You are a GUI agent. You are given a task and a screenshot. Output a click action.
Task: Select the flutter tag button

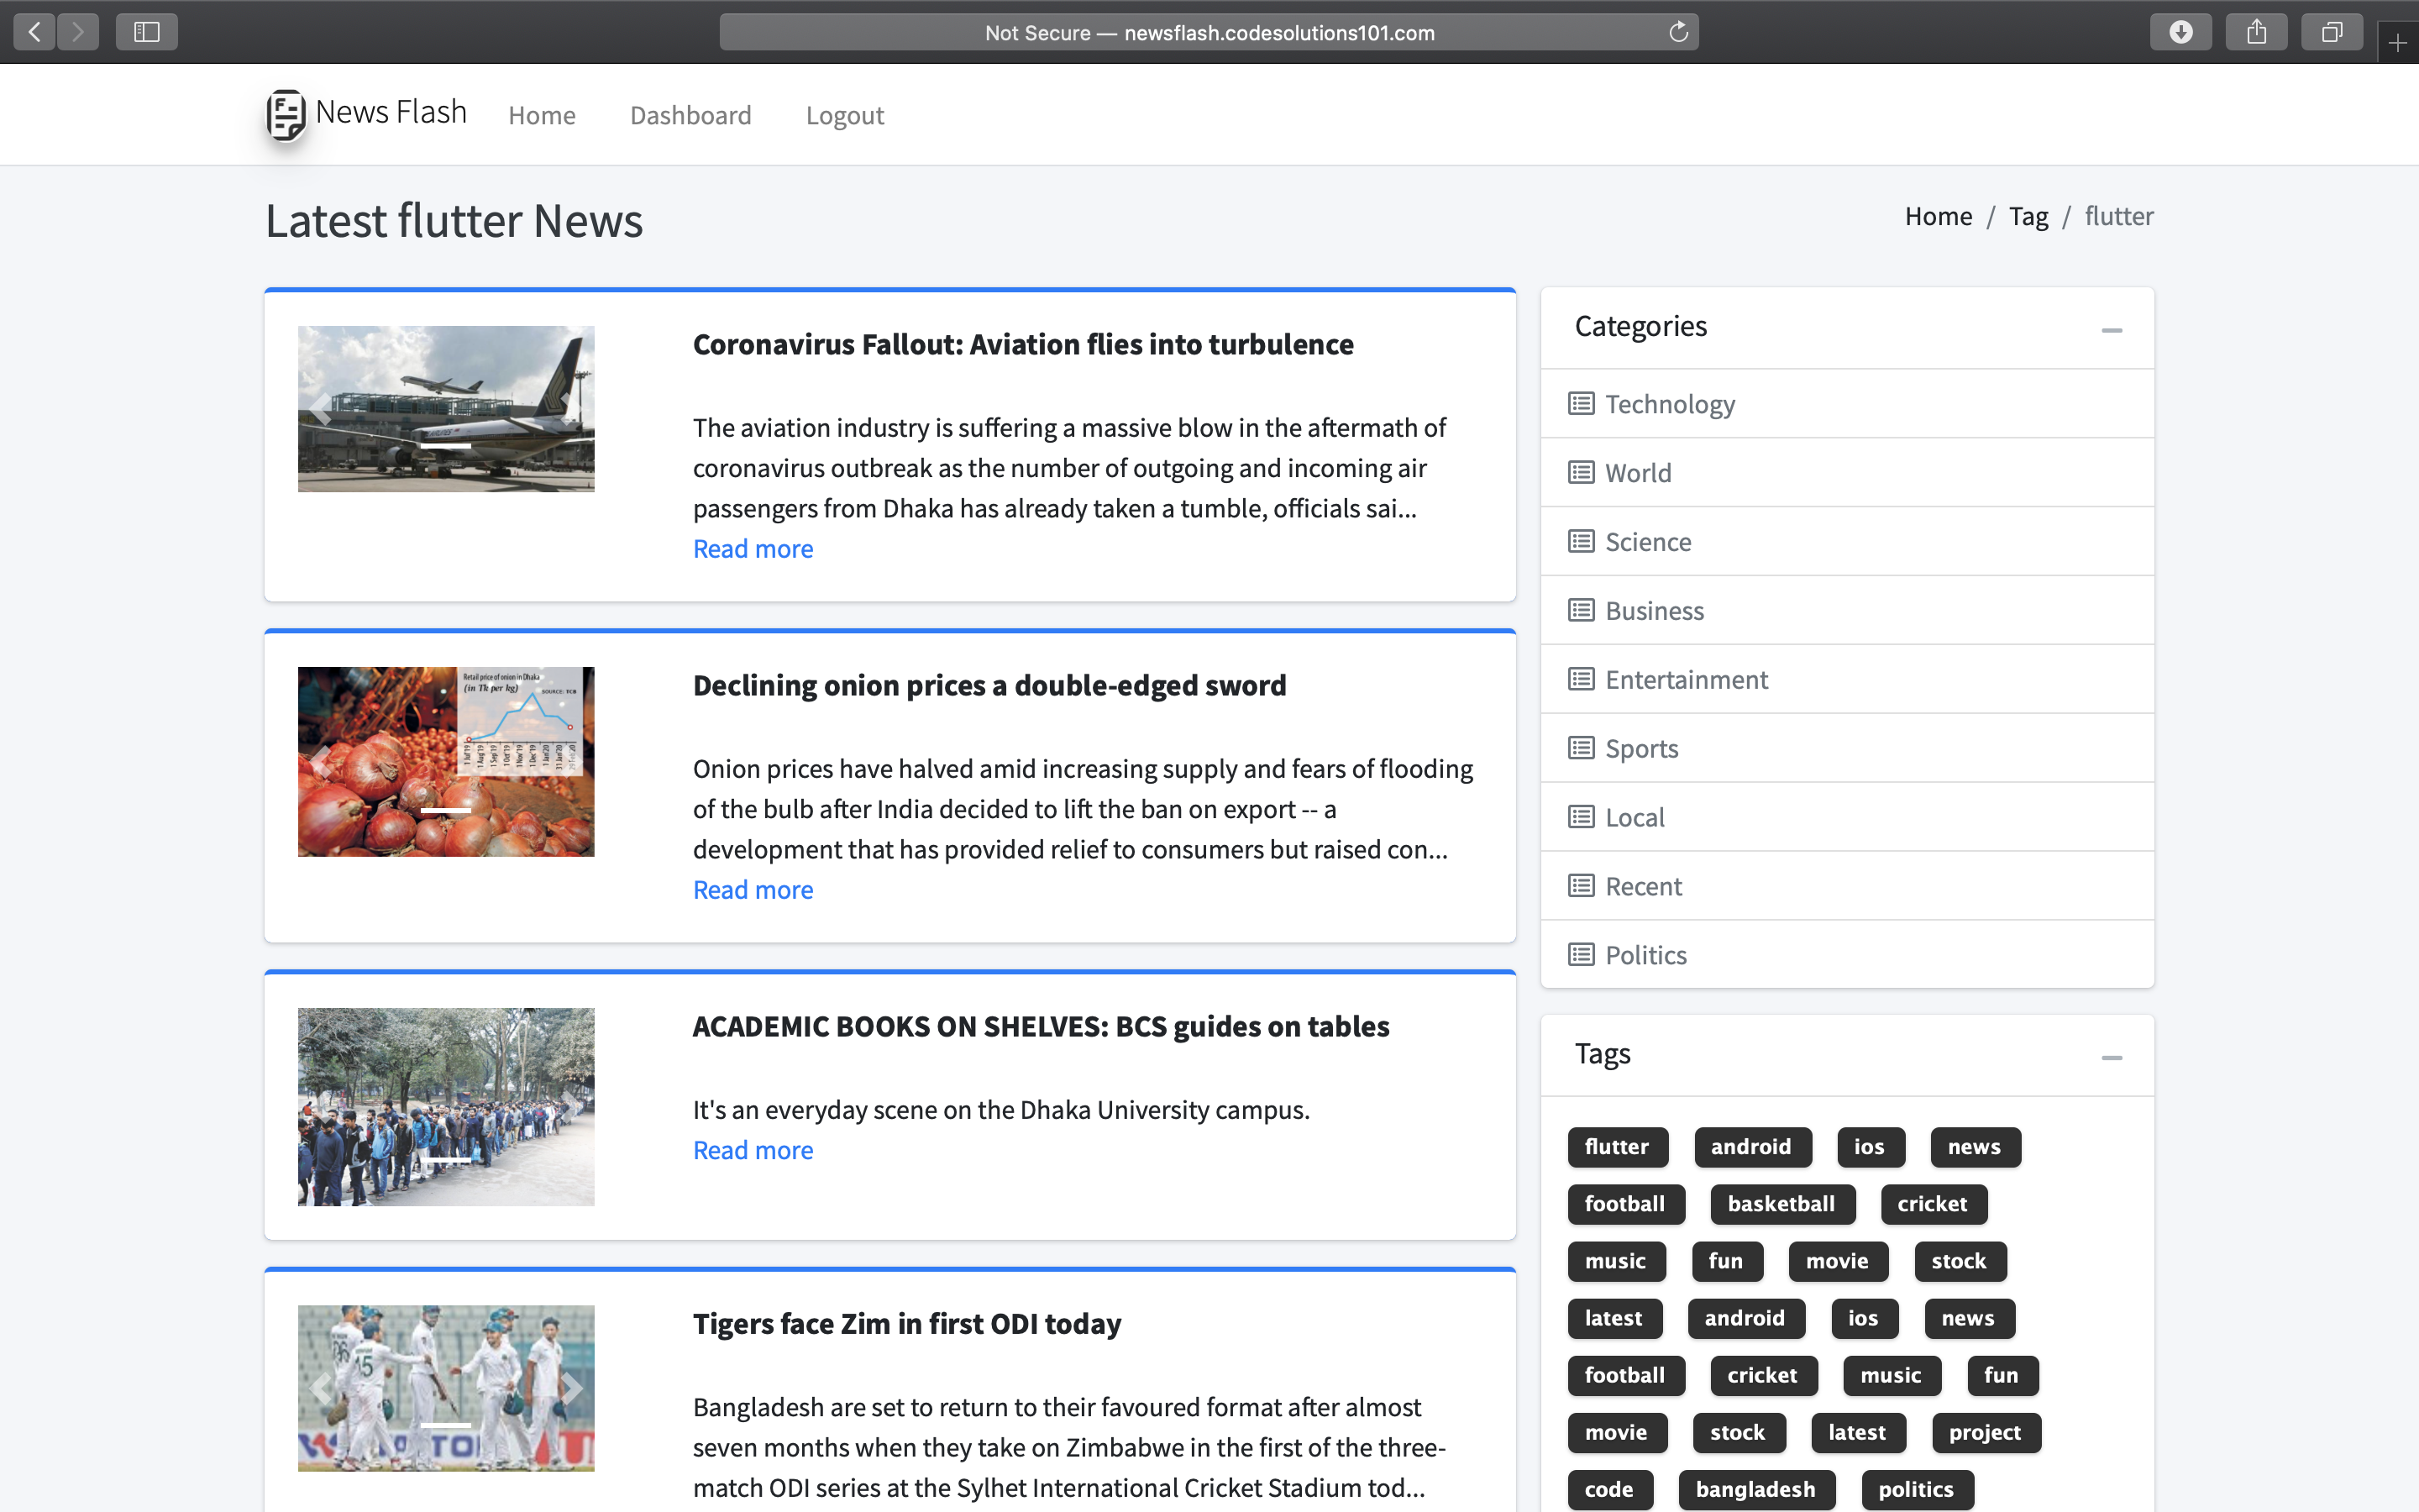pyautogui.click(x=1616, y=1147)
